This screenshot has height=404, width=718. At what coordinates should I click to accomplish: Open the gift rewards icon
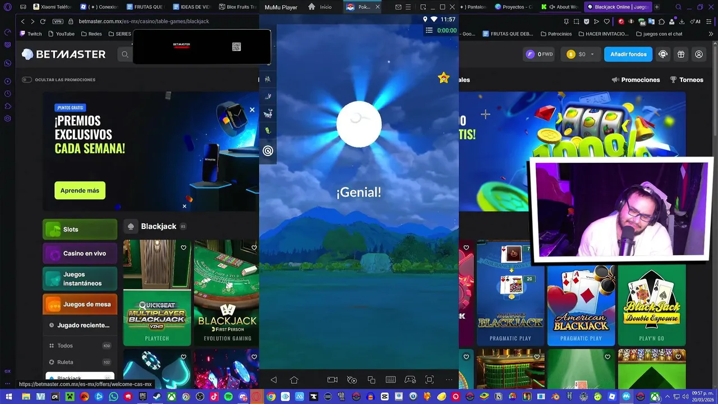(x=681, y=54)
